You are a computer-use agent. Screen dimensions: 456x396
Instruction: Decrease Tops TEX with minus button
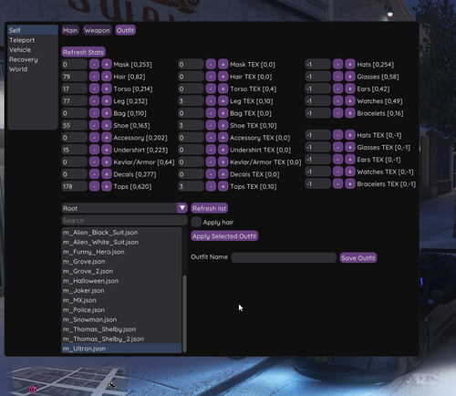click(211, 186)
